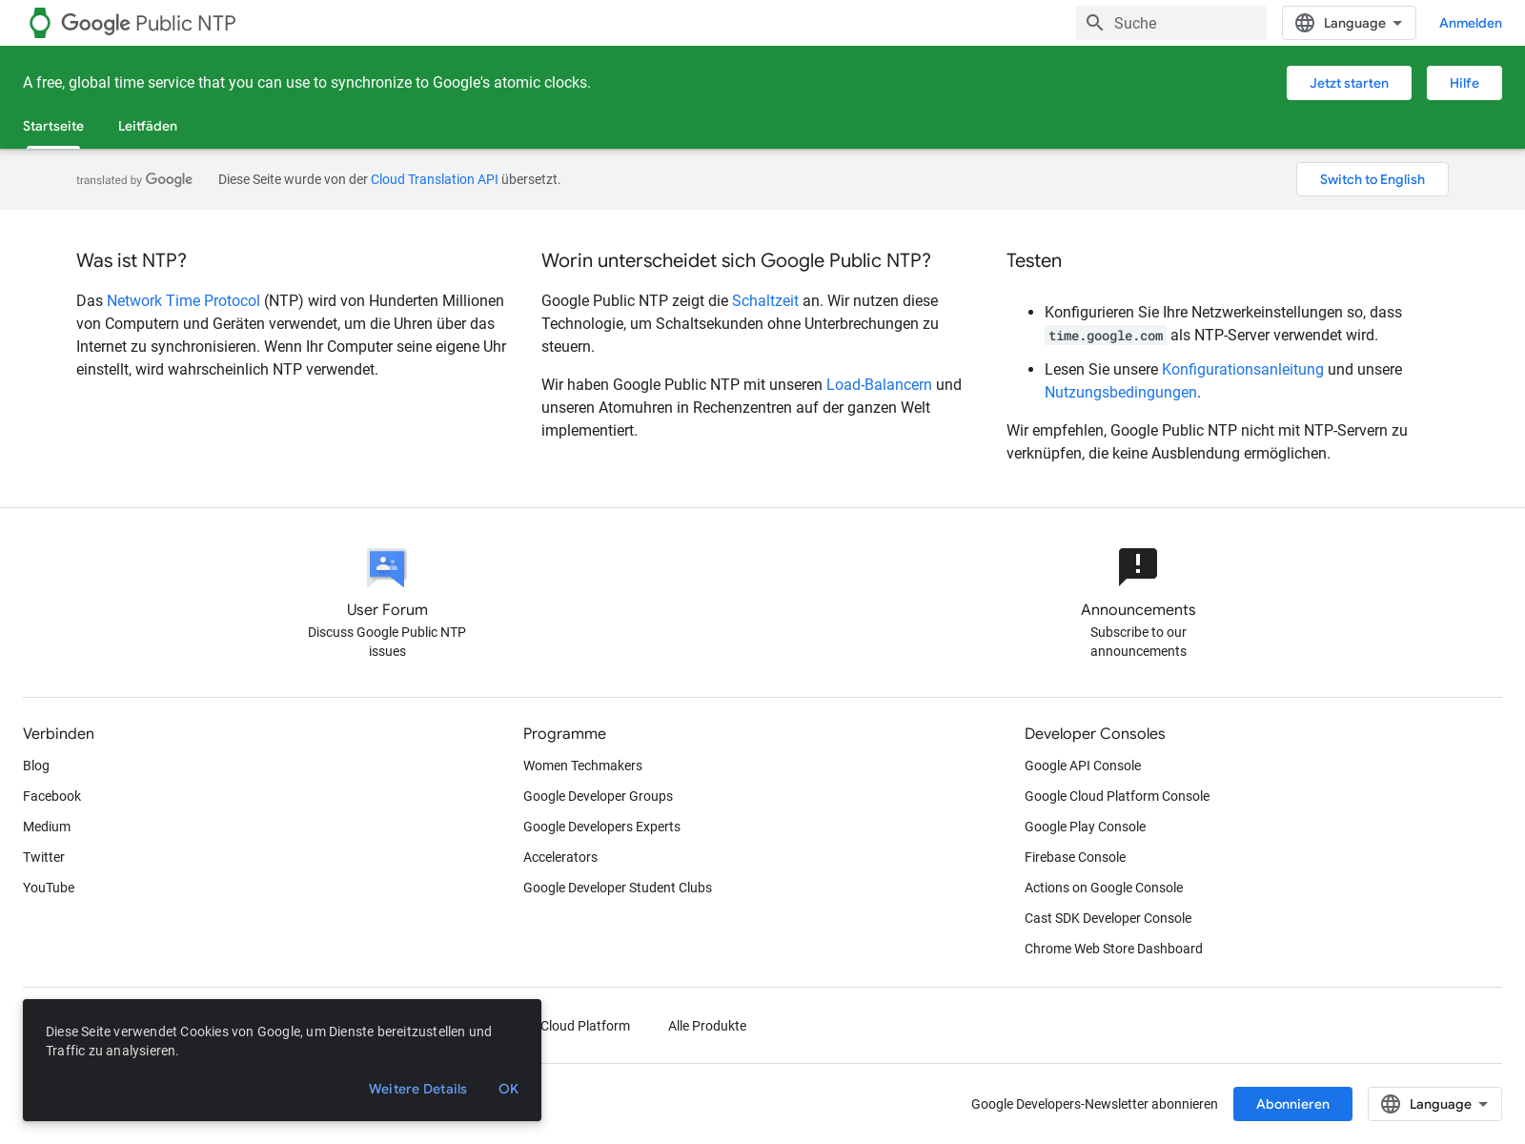Click the Abonnieren newsletter button
The image size is (1525, 1144).
(x=1292, y=1104)
